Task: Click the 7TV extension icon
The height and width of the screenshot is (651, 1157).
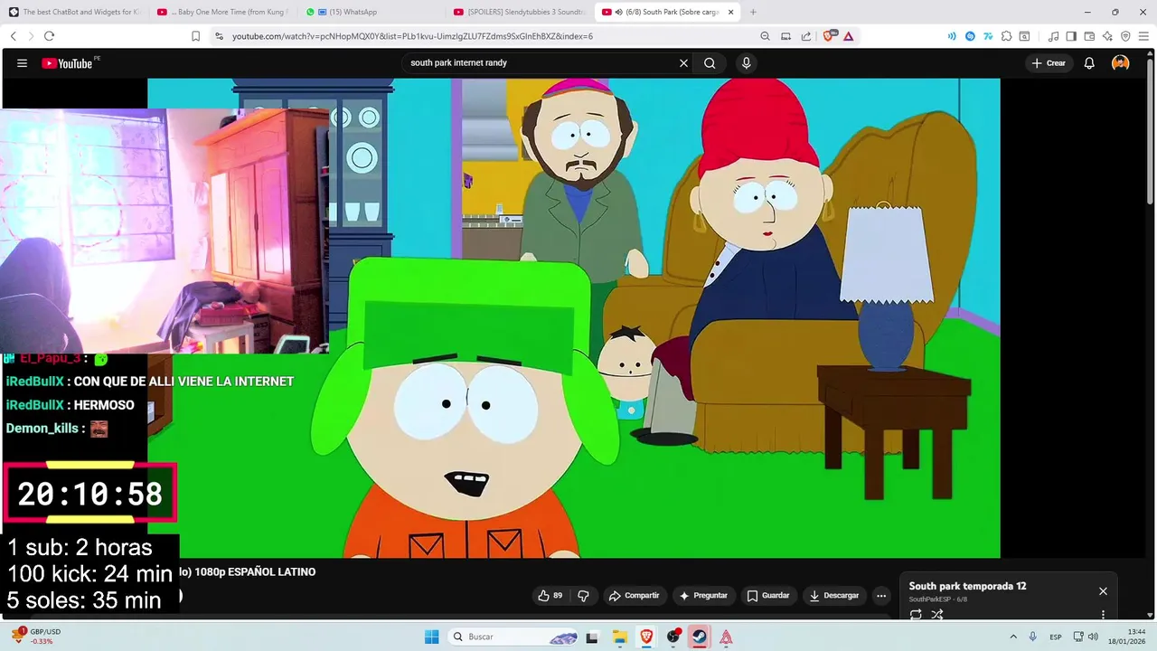Action: click(988, 36)
